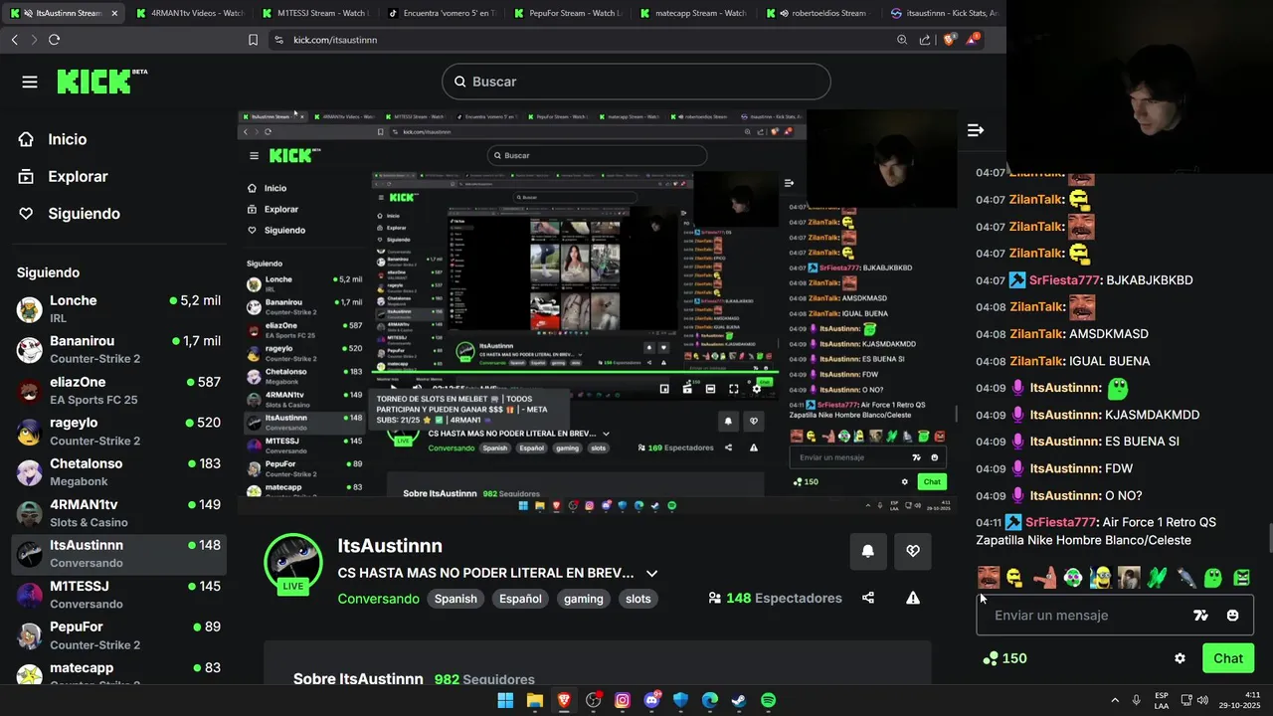Image resolution: width=1273 pixels, height=716 pixels.
Task: Open 4RMAN1tv channel in following list
Action: coord(118,512)
